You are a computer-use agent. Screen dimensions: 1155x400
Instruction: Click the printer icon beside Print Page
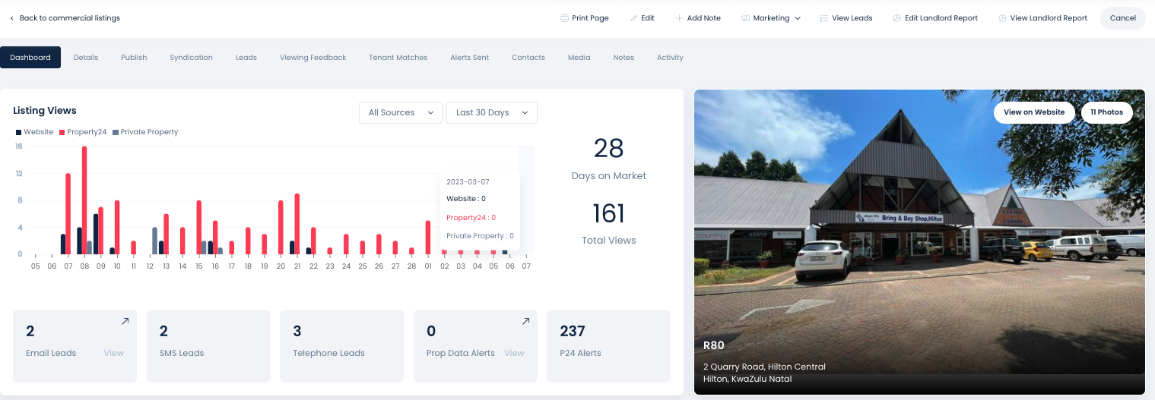click(564, 18)
